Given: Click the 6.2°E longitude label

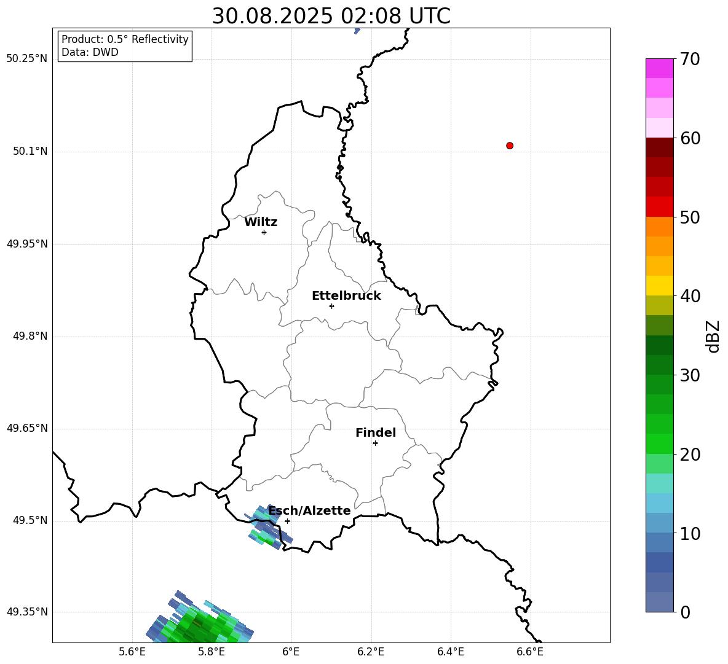Looking at the screenshot, I should point(371,652).
